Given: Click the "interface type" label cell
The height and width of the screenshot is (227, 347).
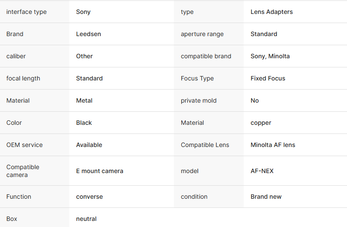Looking at the screenshot, I should point(26,12).
